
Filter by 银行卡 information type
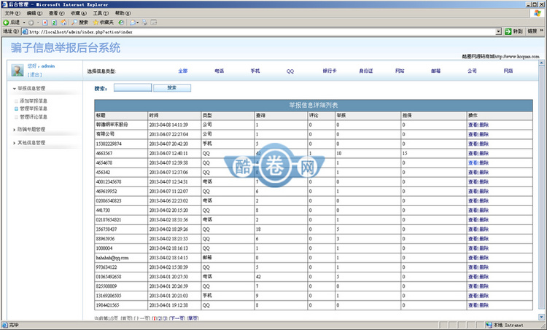pos(329,71)
